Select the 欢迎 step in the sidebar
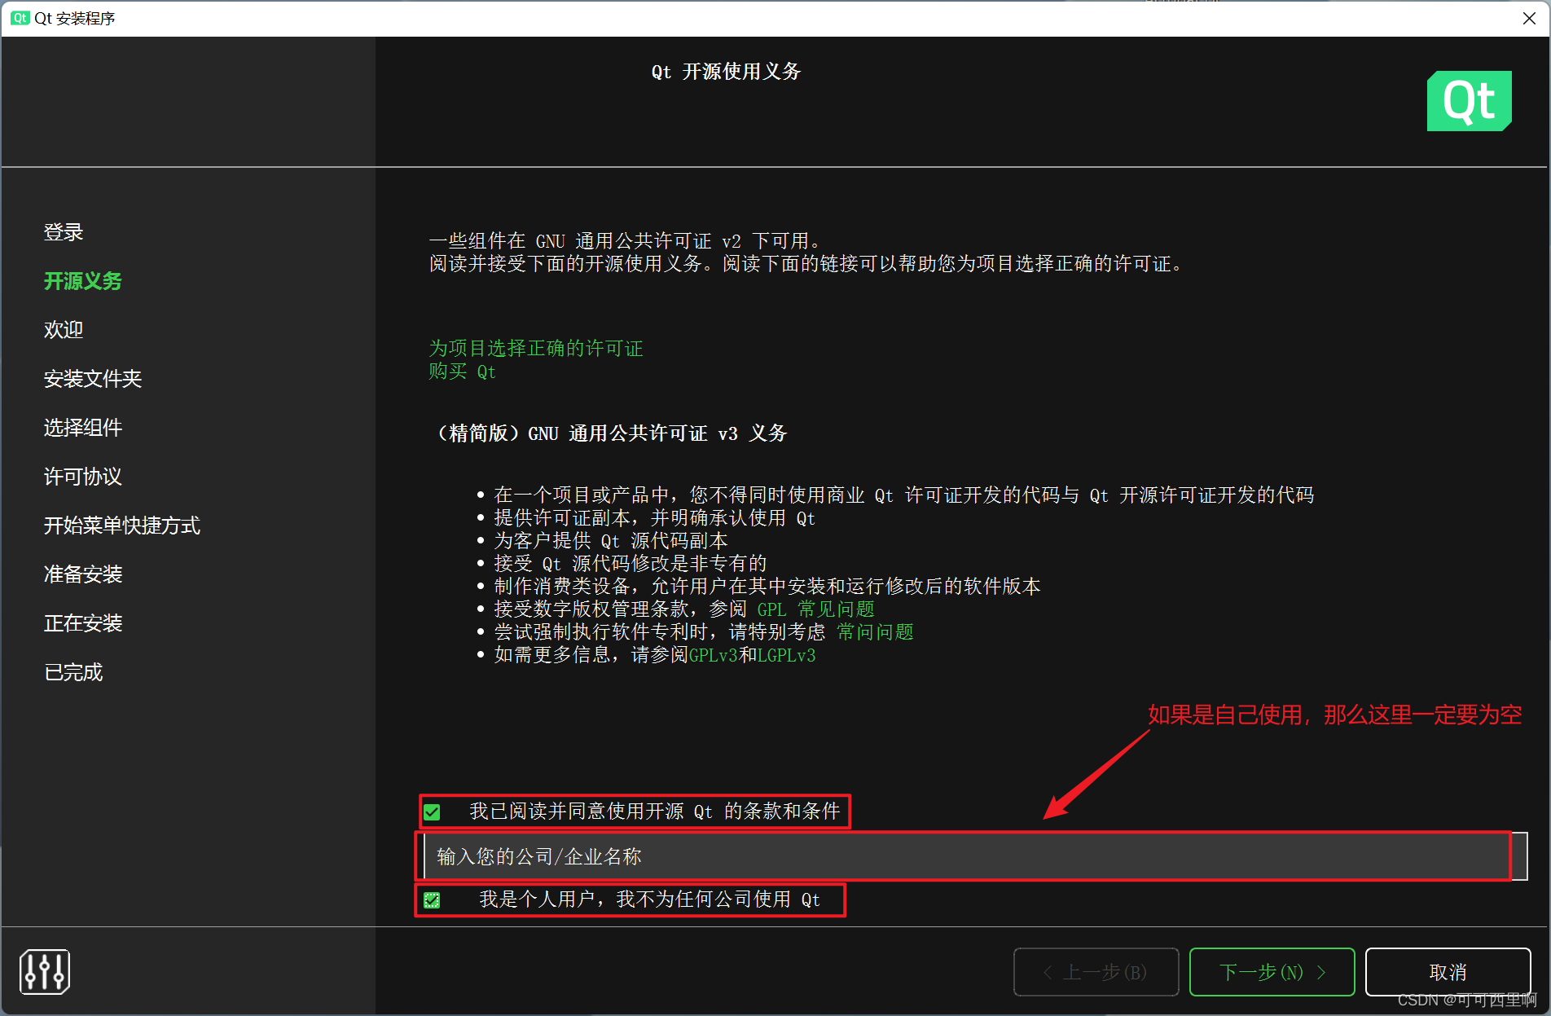Viewport: 1551px width, 1016px height. coord(64,330)
